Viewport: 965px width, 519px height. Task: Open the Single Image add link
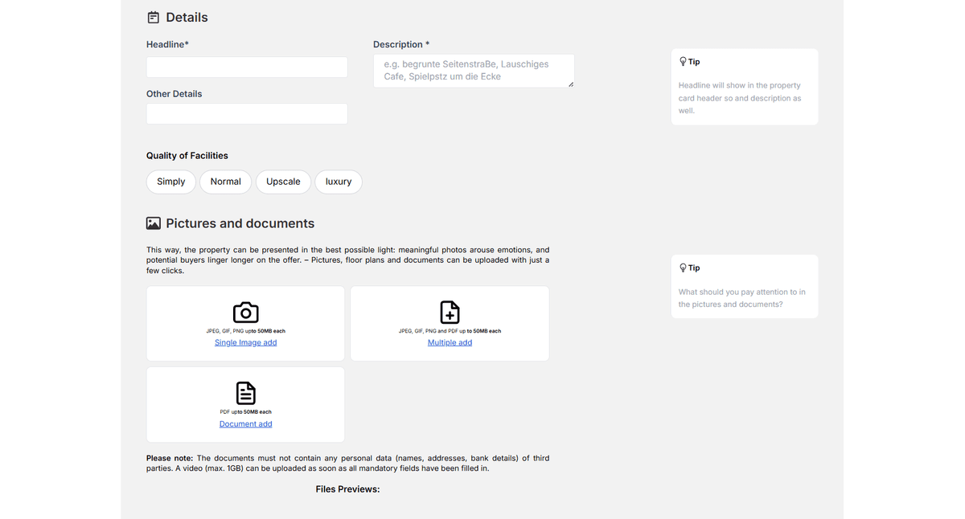(x=245, y=342)
